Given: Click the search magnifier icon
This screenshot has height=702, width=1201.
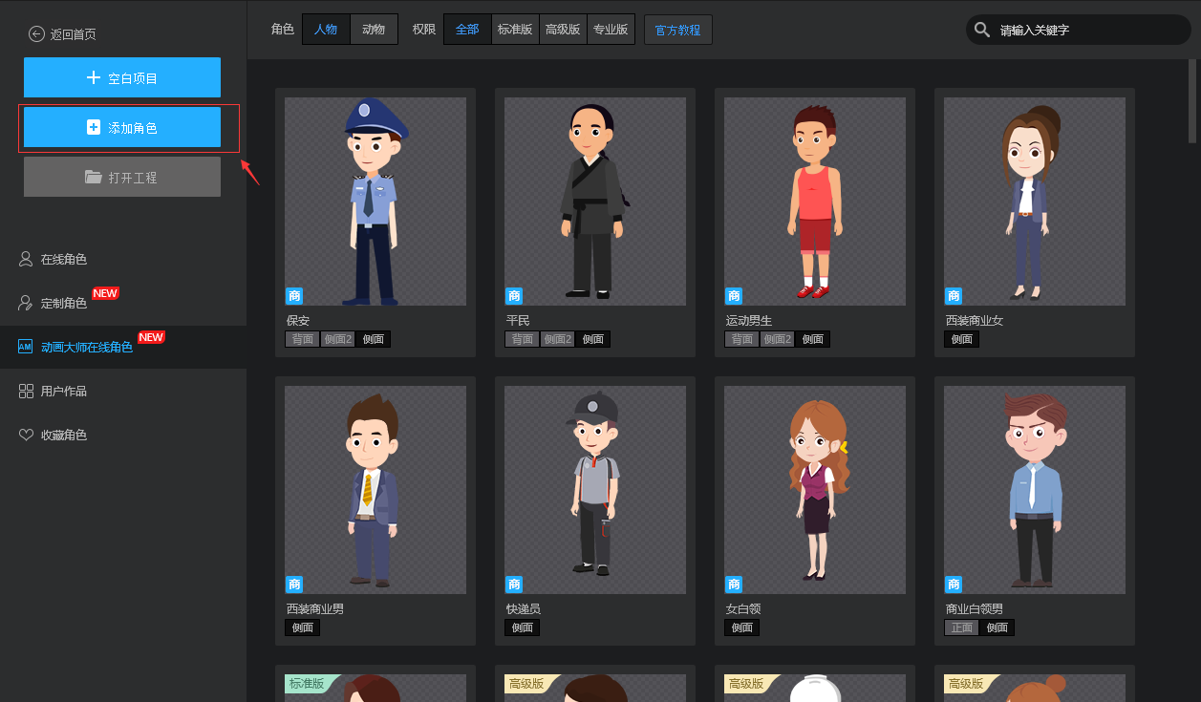Looking at the screenshot, I should [982, 30].
